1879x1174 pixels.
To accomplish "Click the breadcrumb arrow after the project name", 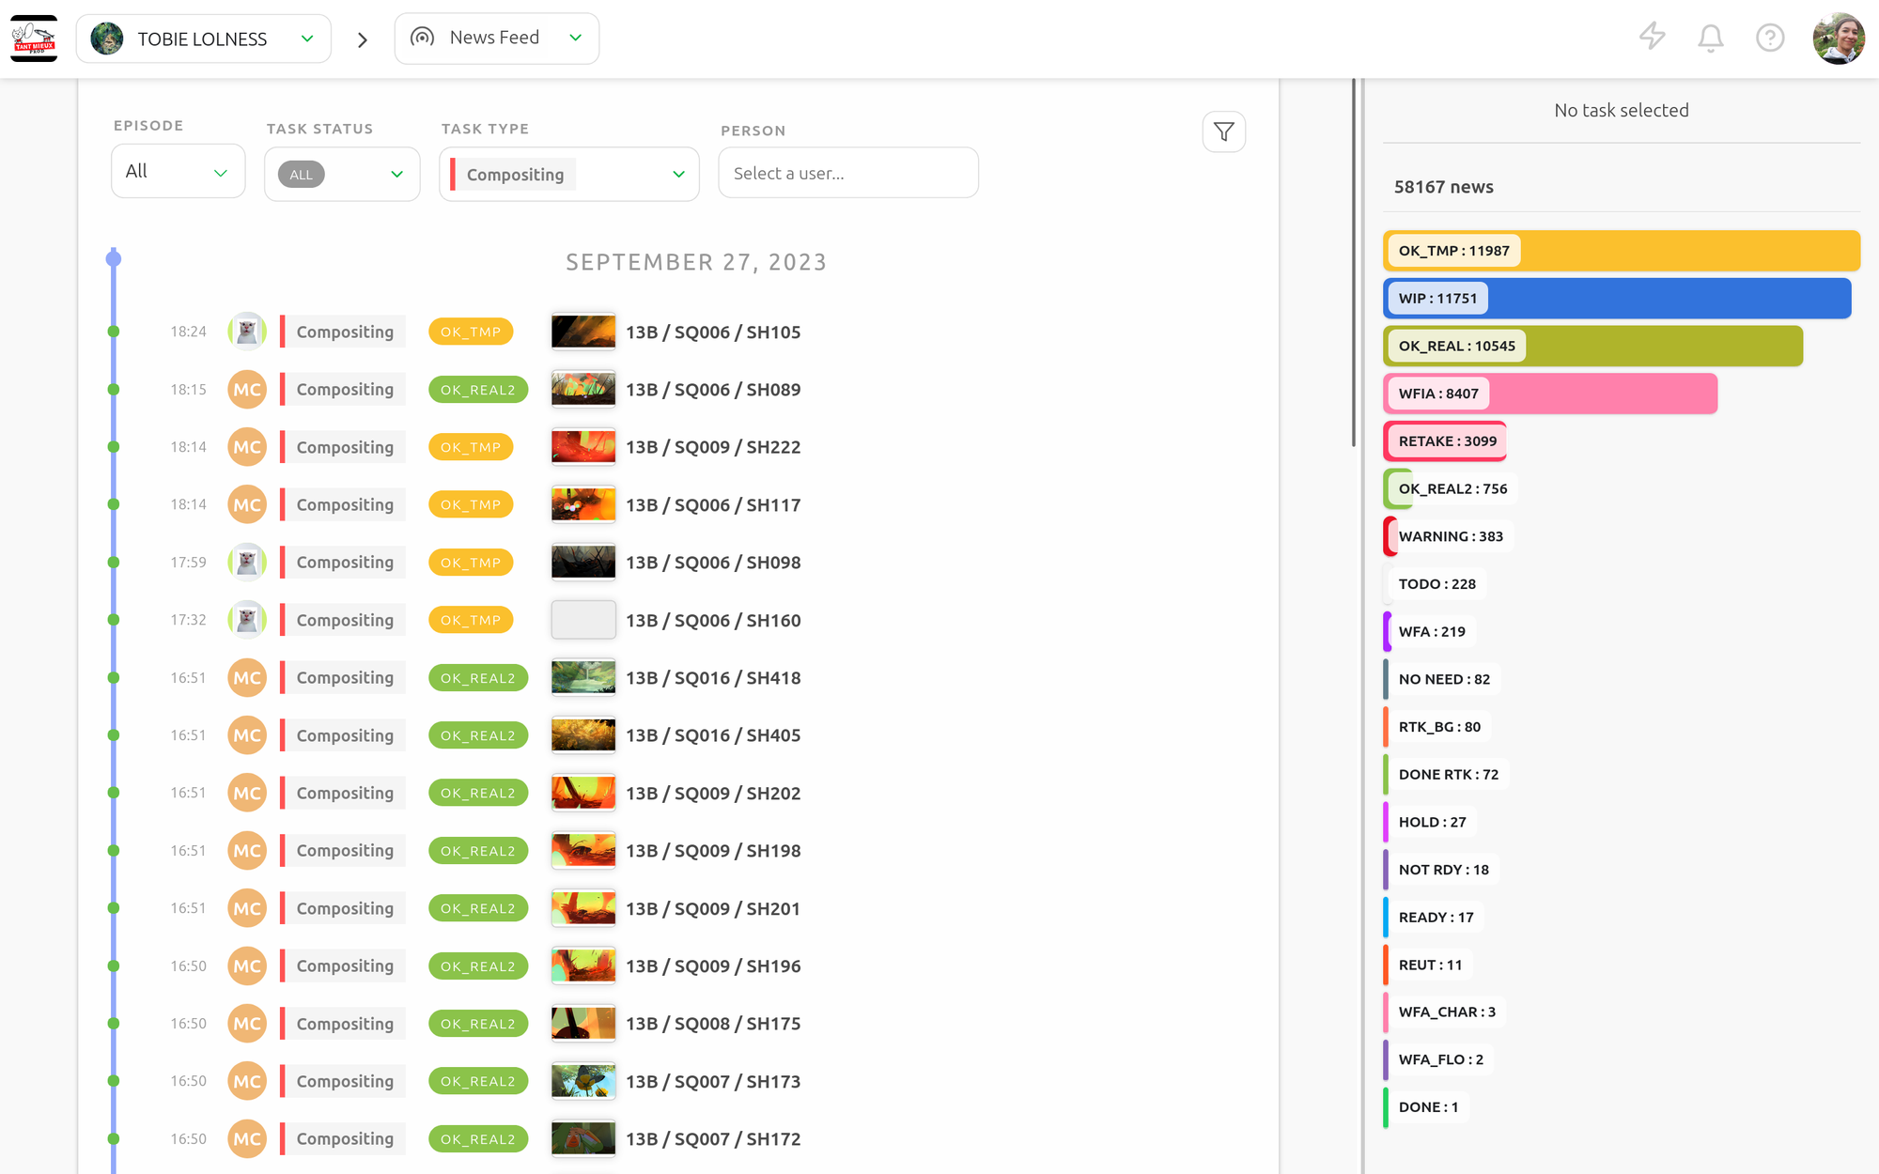I will (363, 39).
